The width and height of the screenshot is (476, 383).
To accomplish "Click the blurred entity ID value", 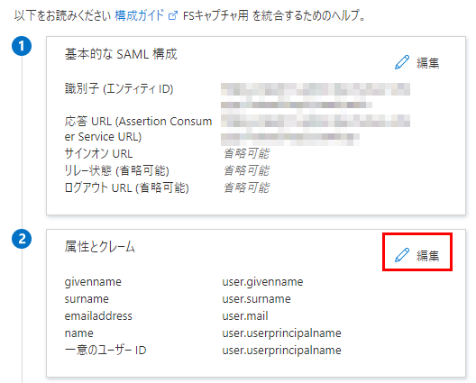I will 316,96.
